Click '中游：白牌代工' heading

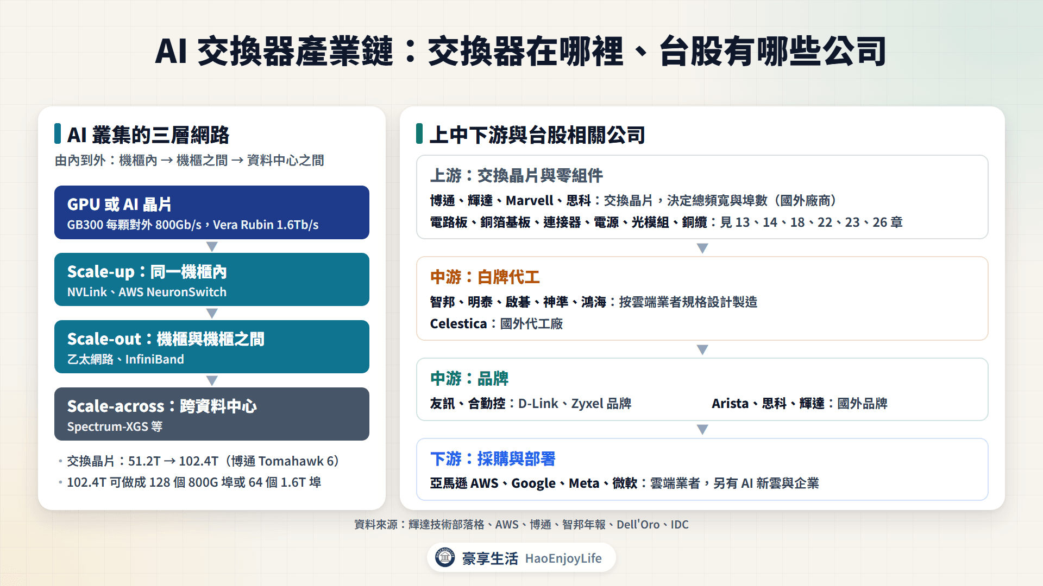tap(485, 277)
